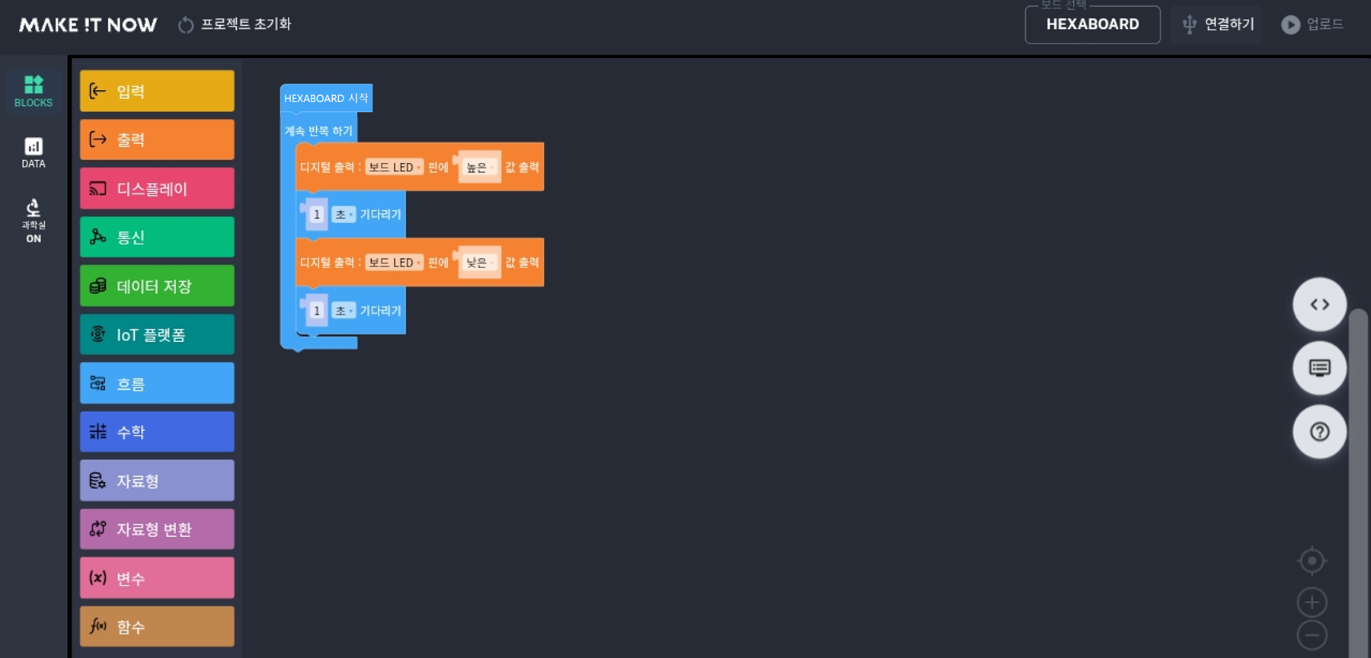Screen dimensions: 1371x658
Task: Open the help question mark button
Action: click(x=1319, y=432)
